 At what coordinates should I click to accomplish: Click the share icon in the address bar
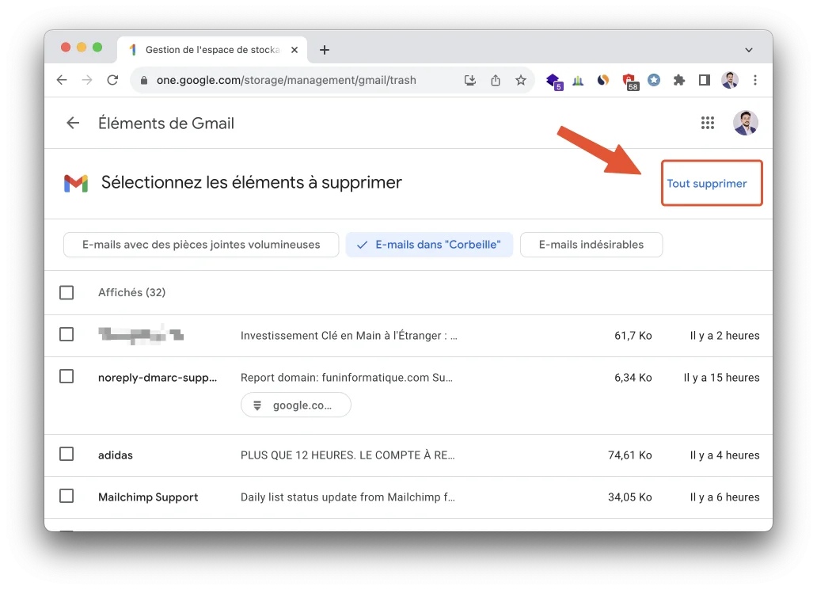tap(496, 80)
